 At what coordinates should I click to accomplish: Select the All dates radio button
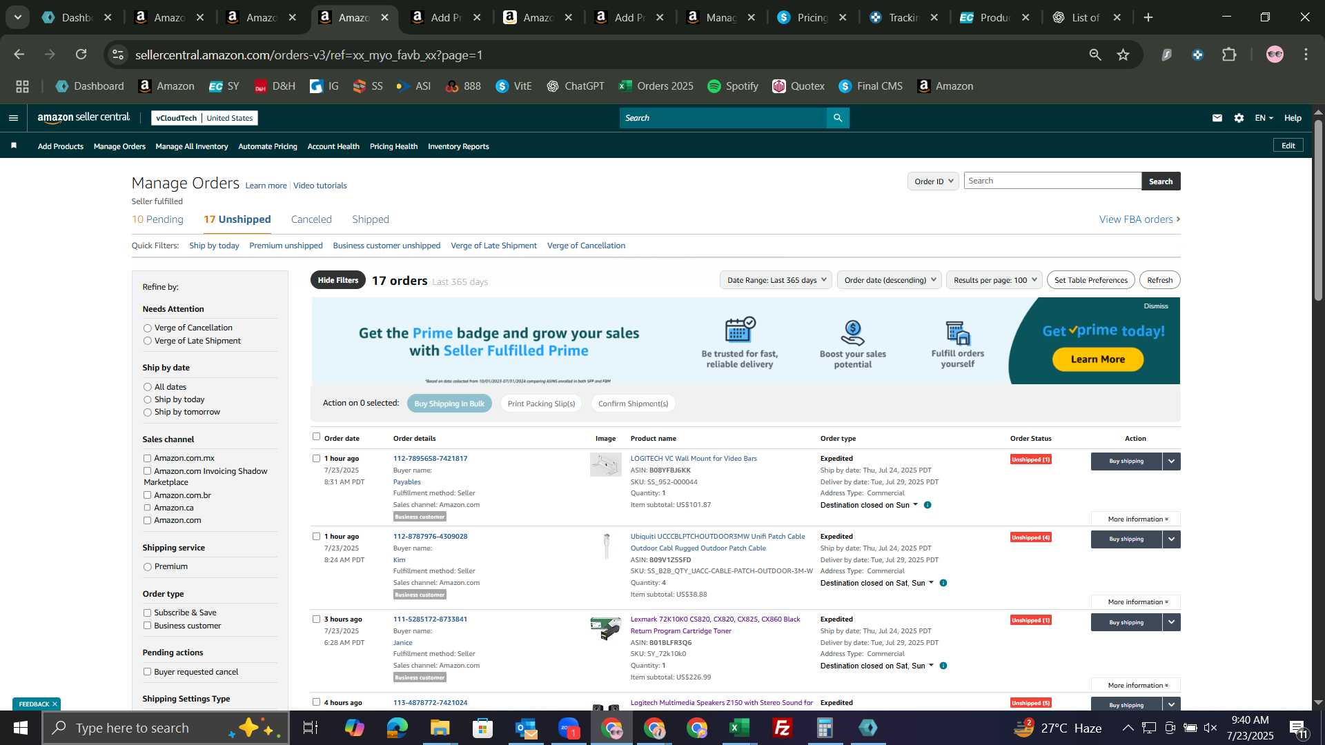[x=147, y=387]
